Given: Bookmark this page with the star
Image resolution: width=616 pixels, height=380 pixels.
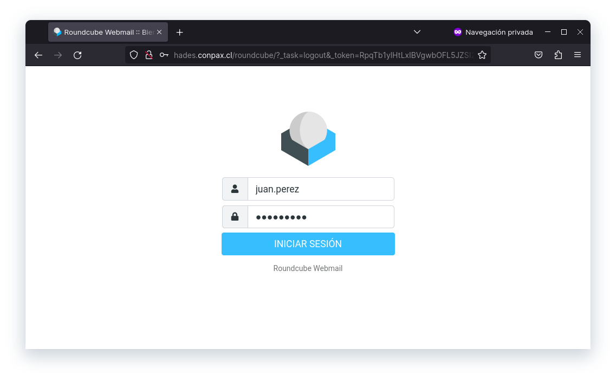Looking at the screenshot, I should tap(482, 55).
